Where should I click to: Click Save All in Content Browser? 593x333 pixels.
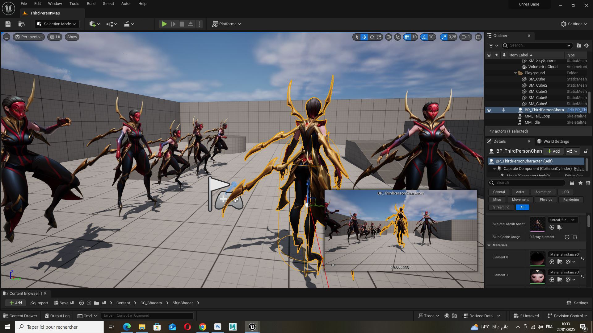pos(64,303)
